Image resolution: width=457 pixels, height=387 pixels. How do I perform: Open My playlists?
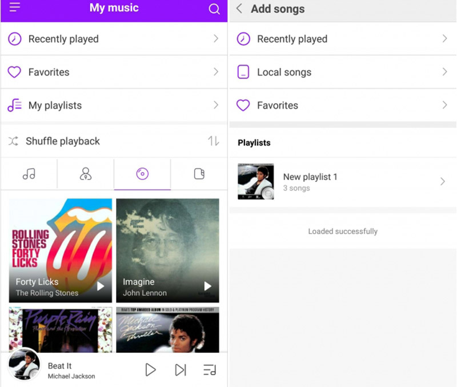click(114, 105)
